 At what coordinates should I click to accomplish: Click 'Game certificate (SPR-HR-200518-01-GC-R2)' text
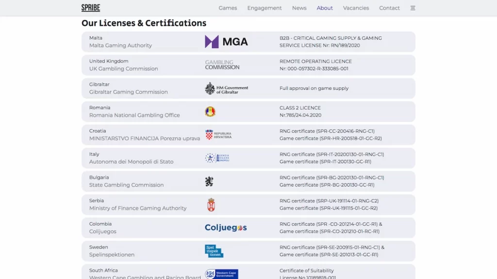(331, 138)
